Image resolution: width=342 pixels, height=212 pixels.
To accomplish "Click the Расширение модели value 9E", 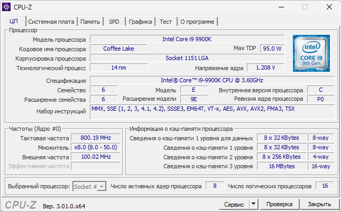I will 194,99.
